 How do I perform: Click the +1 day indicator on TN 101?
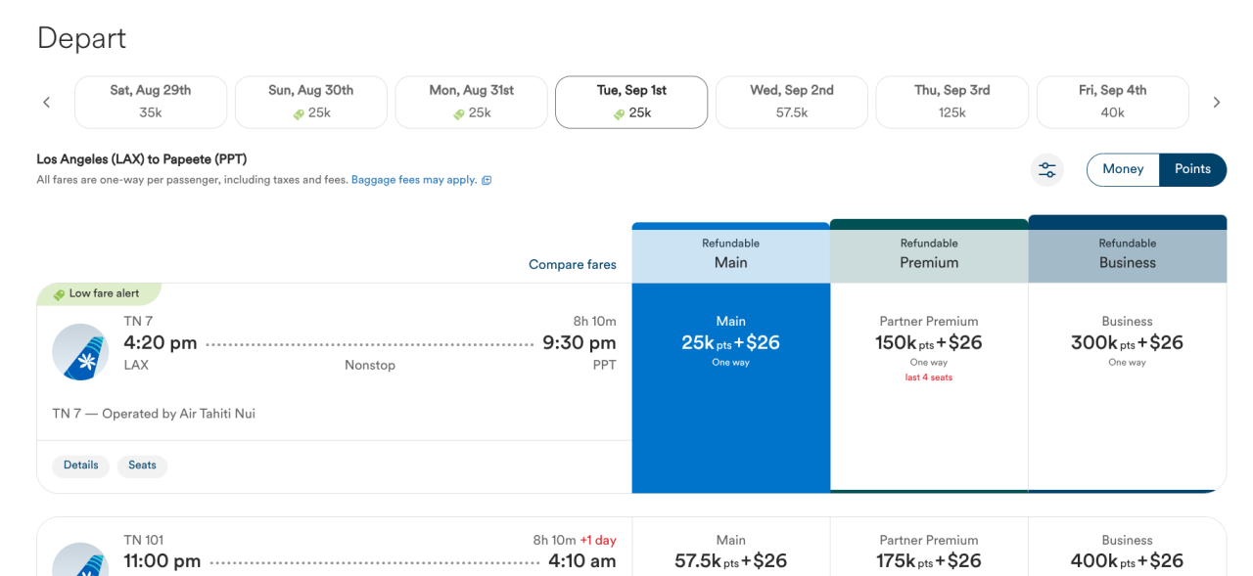point(598,540)
